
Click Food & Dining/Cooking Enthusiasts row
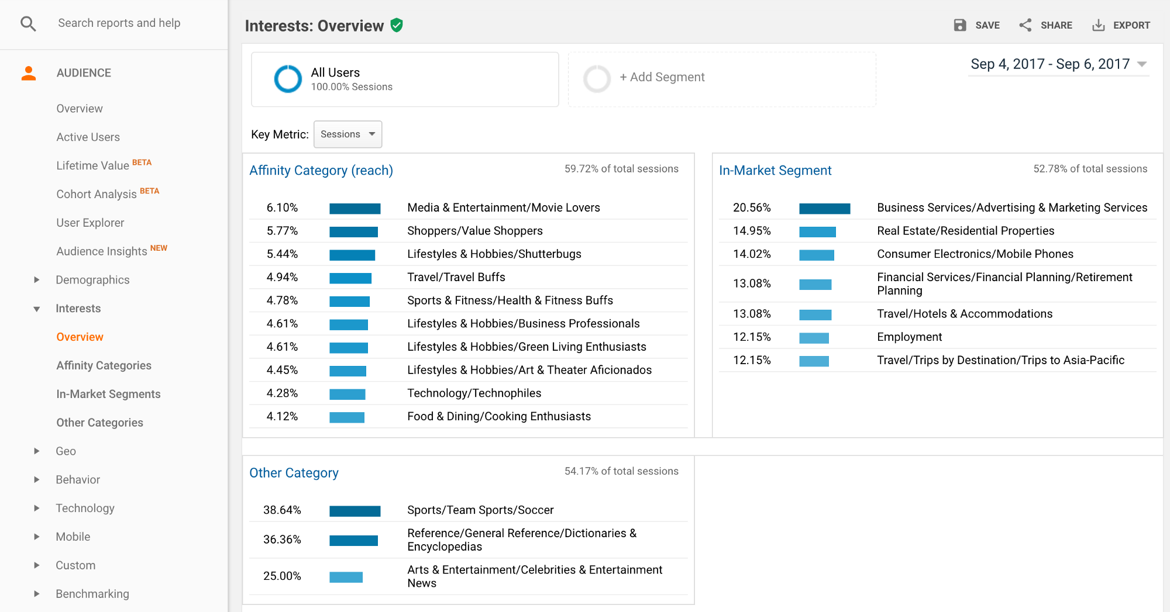tap(468, 417)
